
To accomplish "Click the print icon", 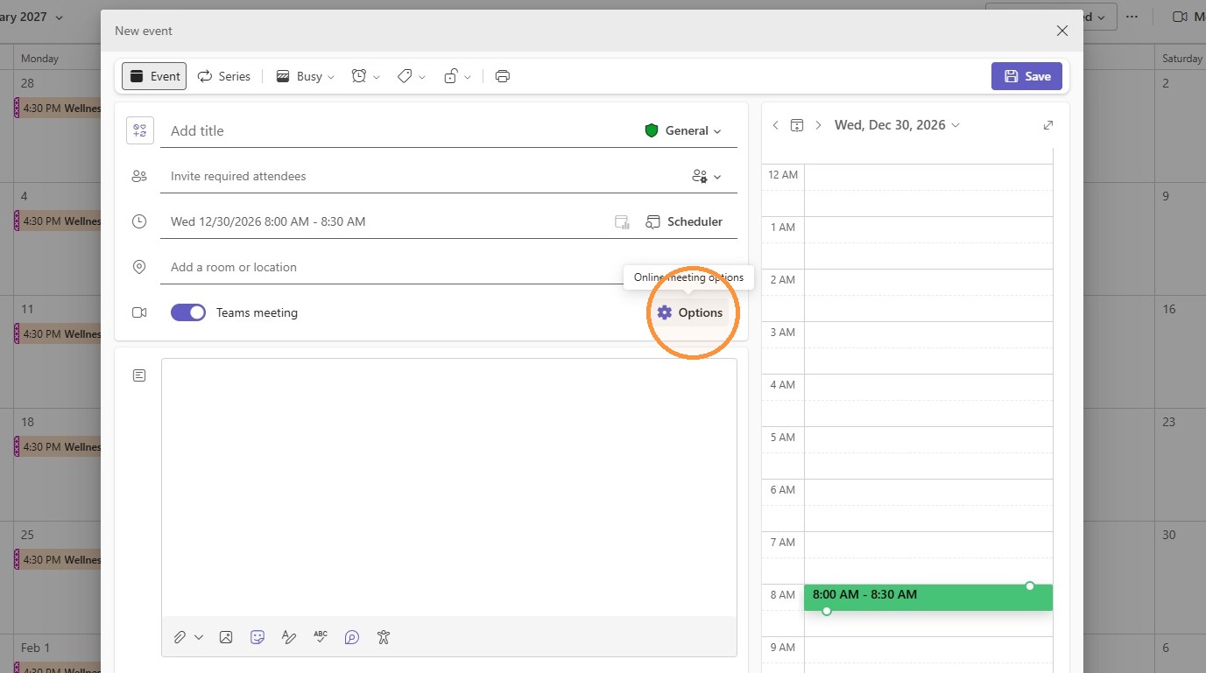I will tap(502, 76).
